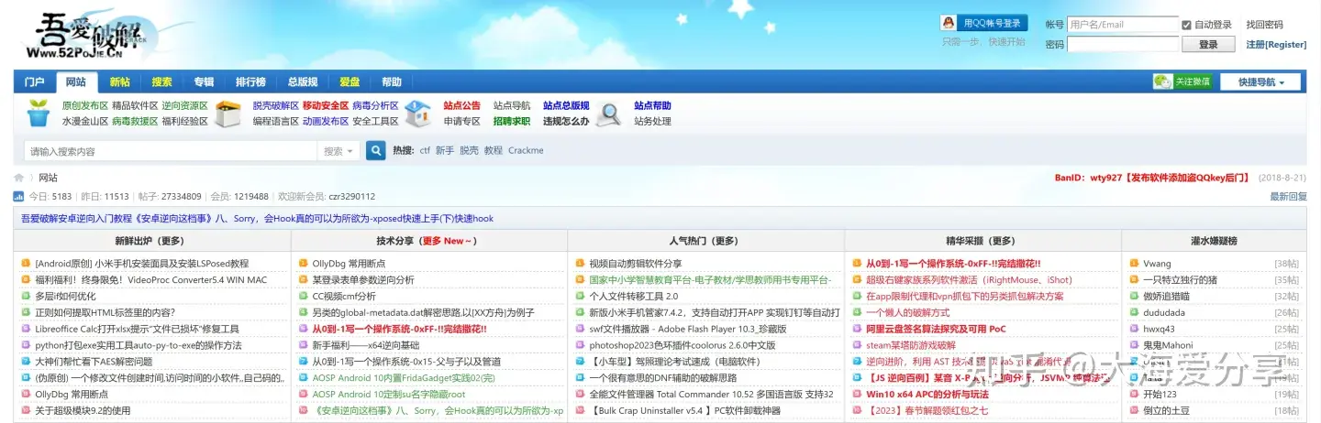Open the 找回密码 link
1321x423 pixels.
(1264, 25)
